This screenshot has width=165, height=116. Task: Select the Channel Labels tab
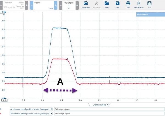pos(99,105)
